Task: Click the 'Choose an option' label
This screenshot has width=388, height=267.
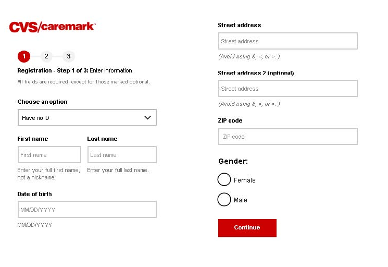Action: click(x=42, y=102)
